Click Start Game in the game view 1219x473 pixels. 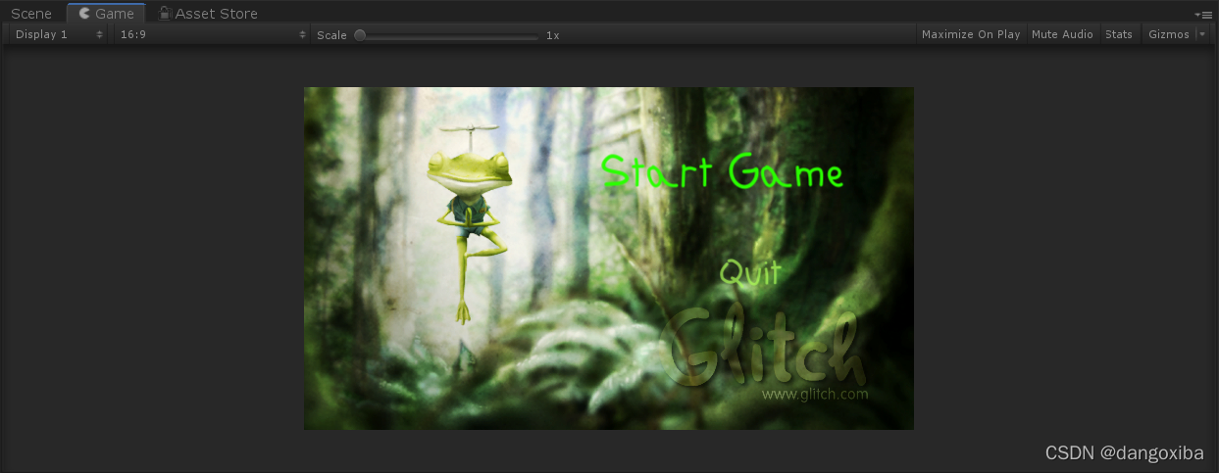pos(722,173)
